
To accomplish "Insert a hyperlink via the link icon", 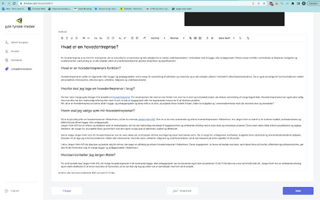I will coord(191,38).
